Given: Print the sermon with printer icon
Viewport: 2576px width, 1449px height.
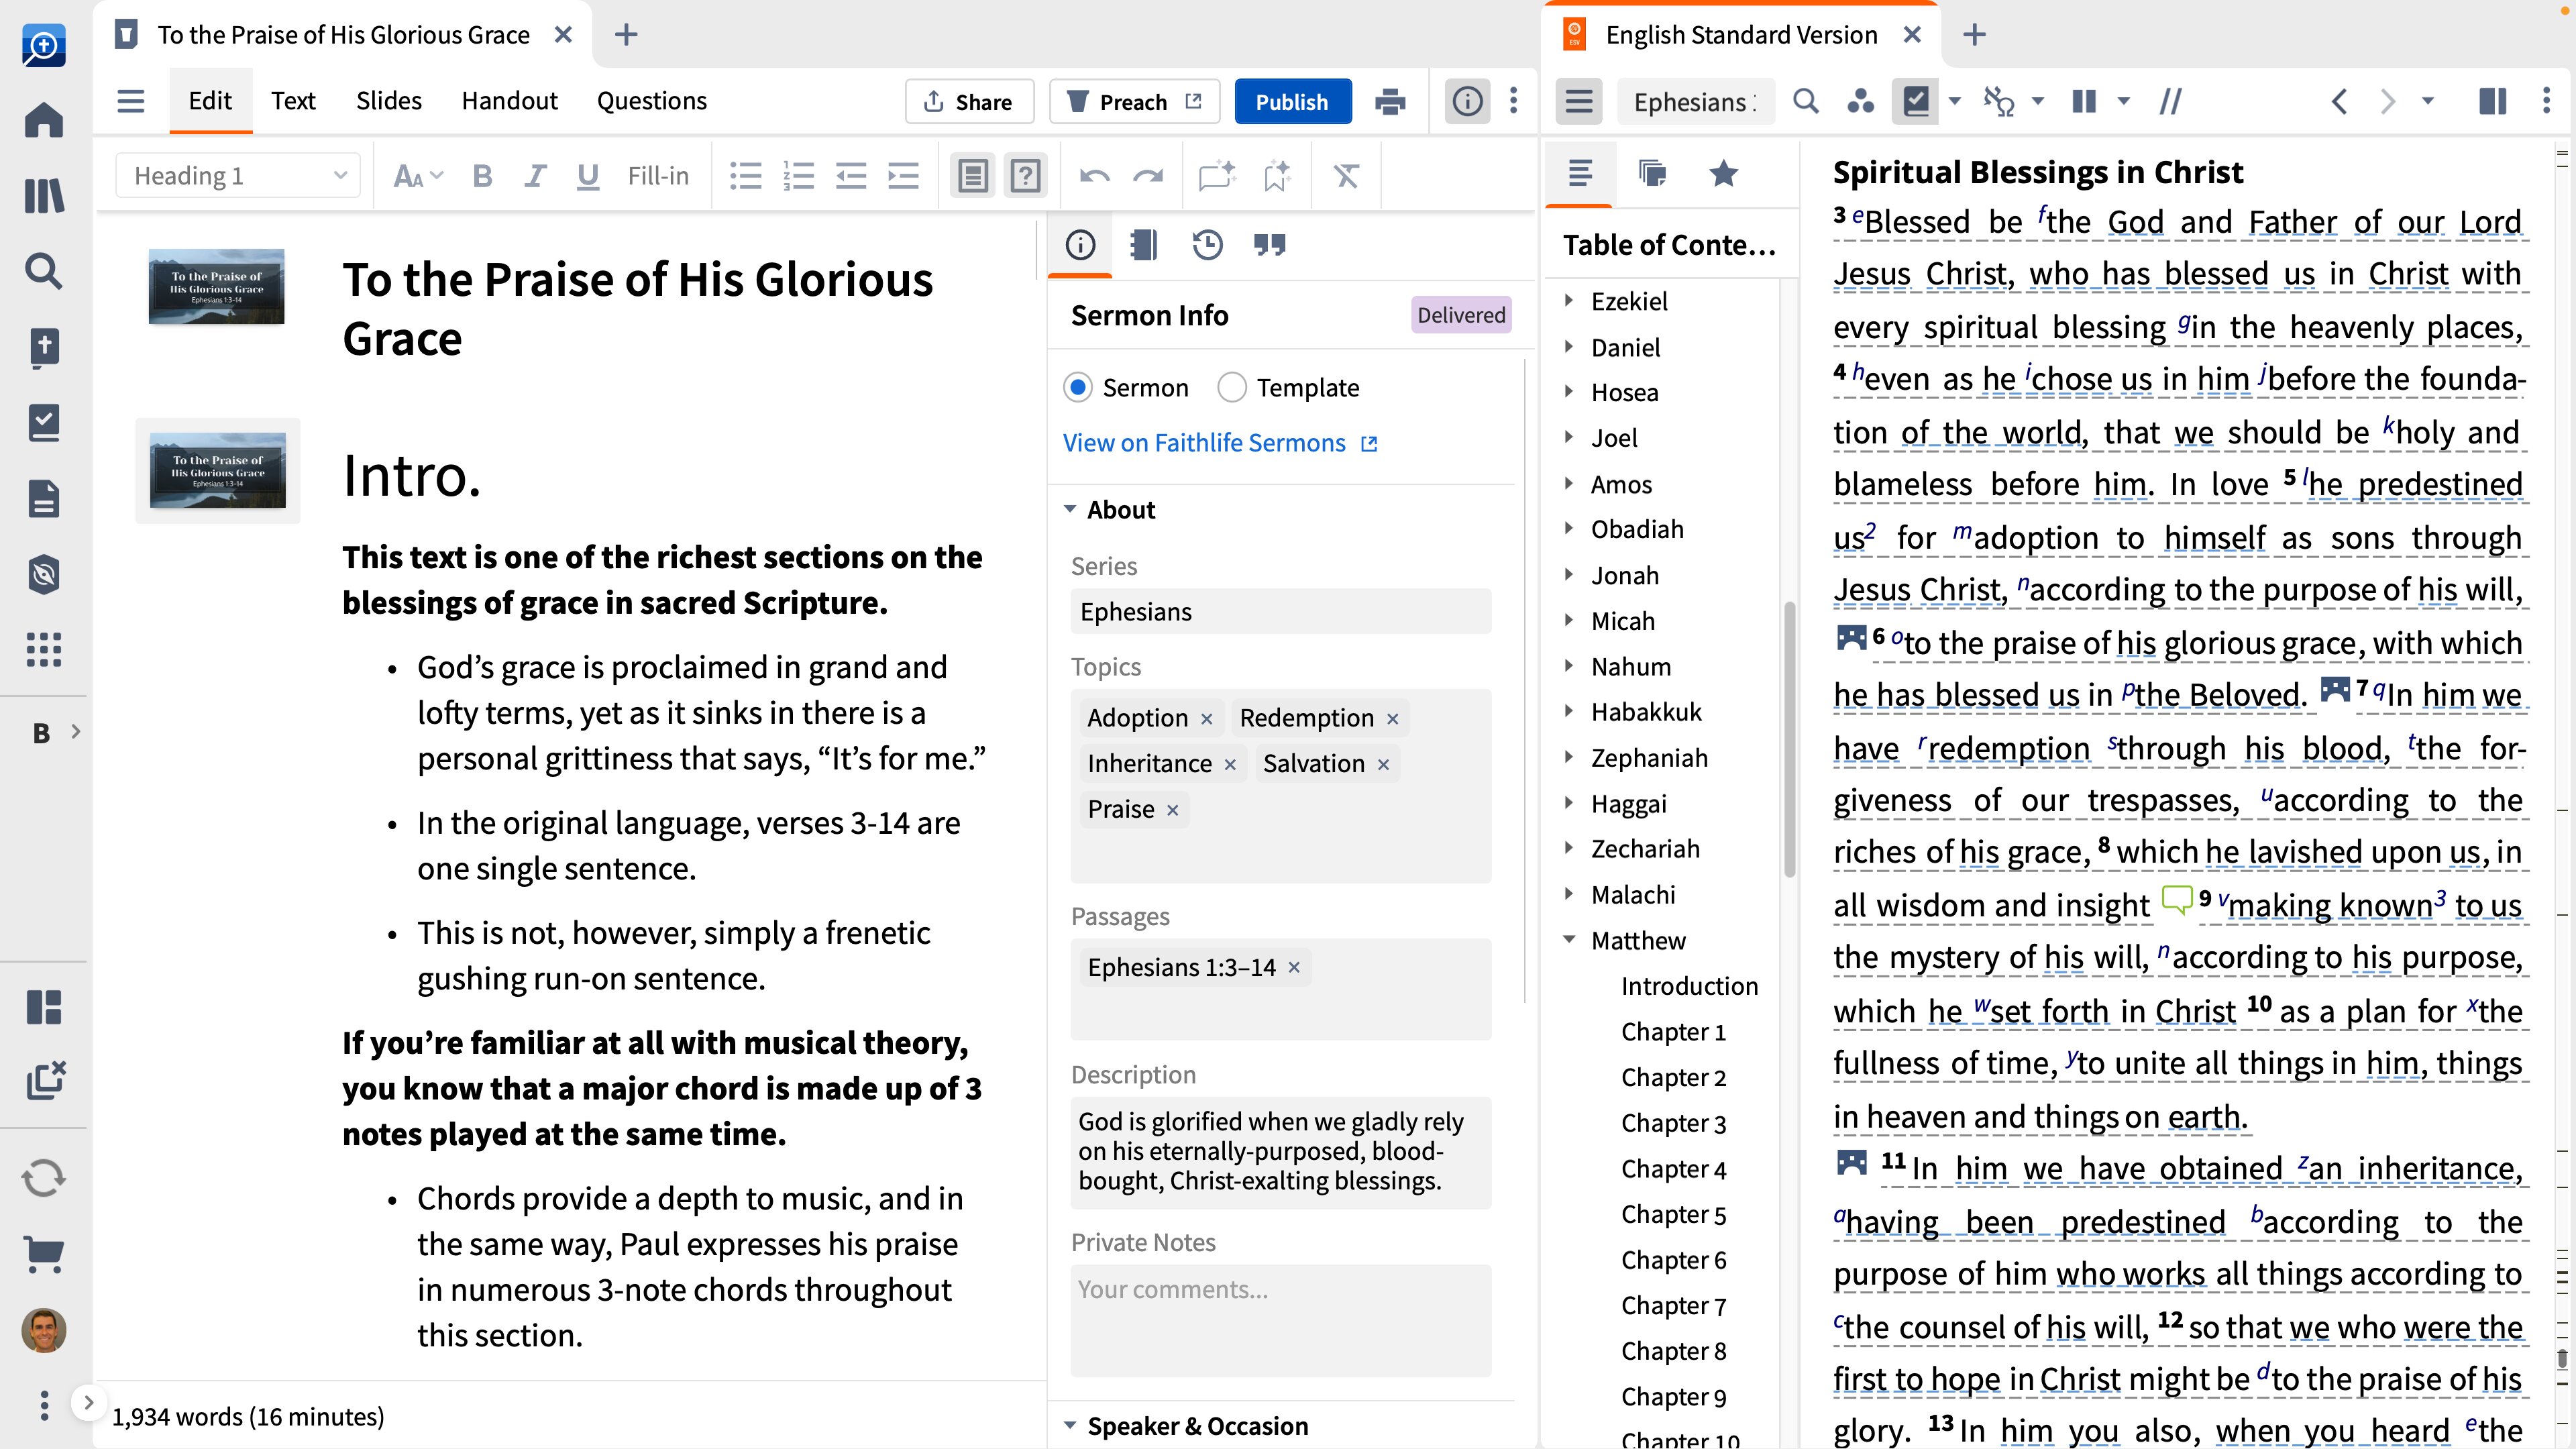Looking at the screenshot, I should [1390, 102].
